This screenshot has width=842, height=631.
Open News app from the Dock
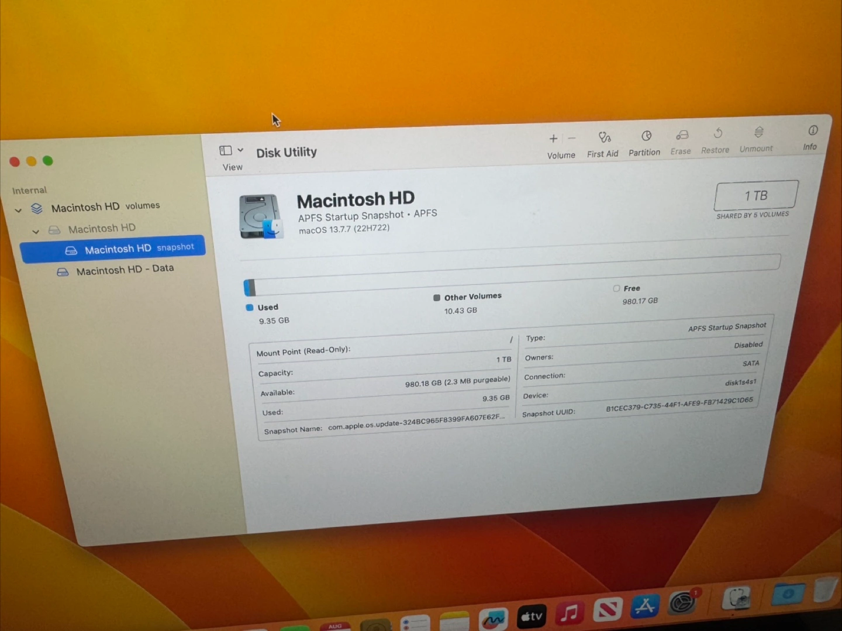click(608, 610)
